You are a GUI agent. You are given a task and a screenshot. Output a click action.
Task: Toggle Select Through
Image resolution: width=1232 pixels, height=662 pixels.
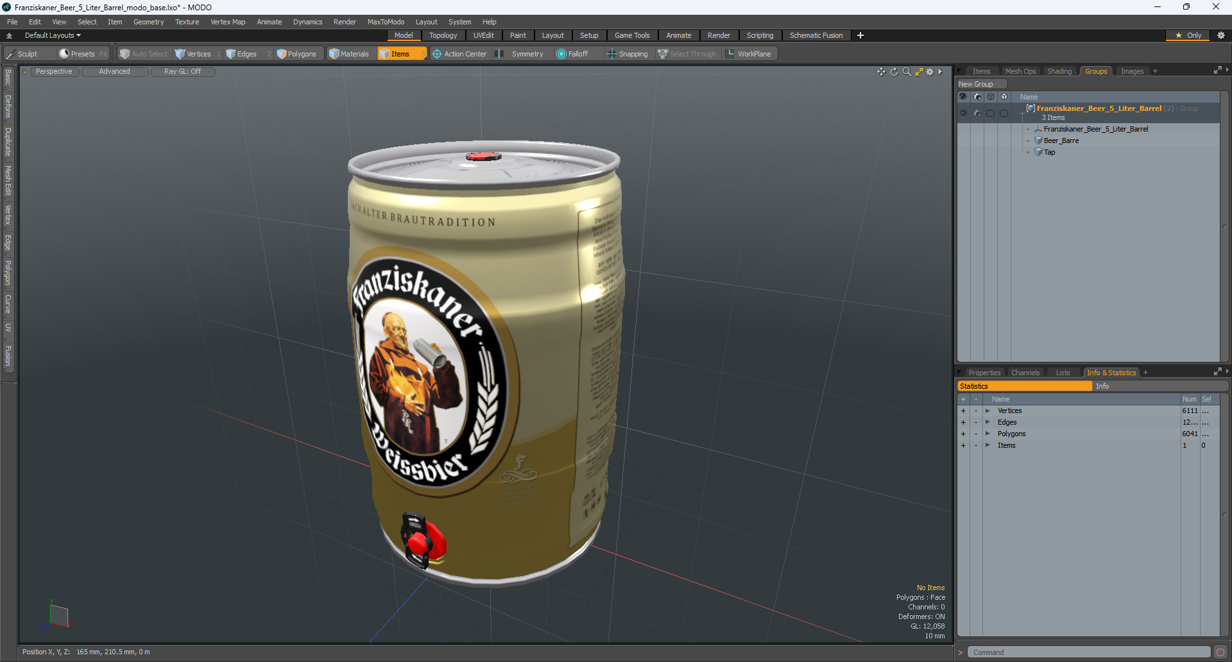[687, 54]
